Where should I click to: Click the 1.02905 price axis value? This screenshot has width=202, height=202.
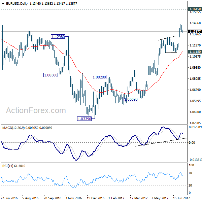point(195,123)
